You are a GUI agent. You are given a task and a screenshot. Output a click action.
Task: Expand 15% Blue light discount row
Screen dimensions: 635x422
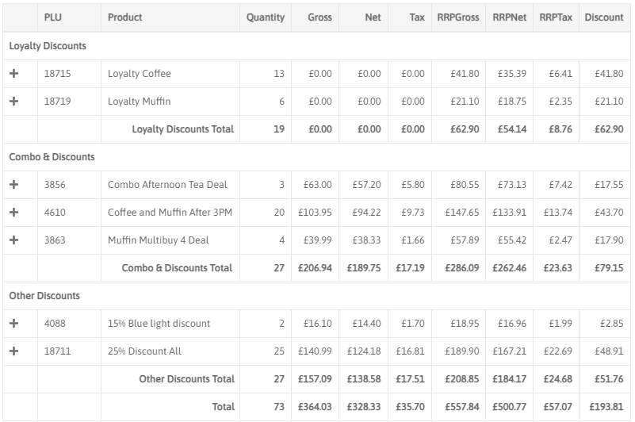(x=13, y=324)
